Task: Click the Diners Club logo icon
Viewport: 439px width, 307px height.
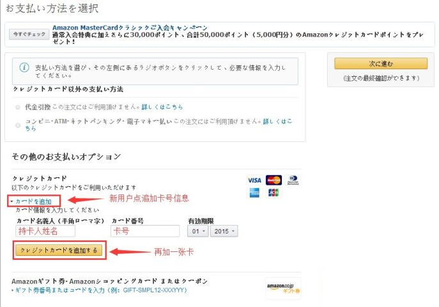Action: [x=293, y=180]
